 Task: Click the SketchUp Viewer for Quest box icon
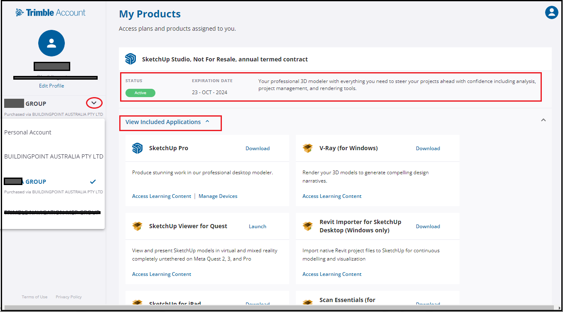click(x=138, y=226)
